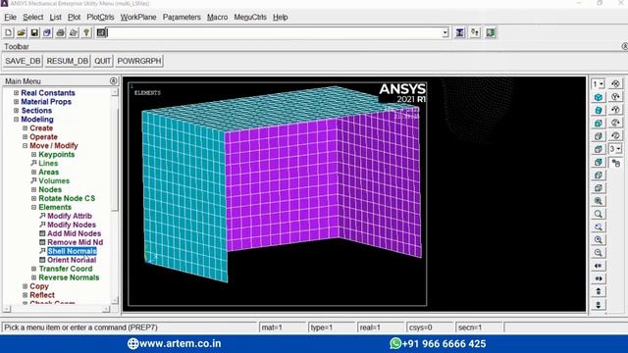Click Modify Nodes item

coord(72,225)
